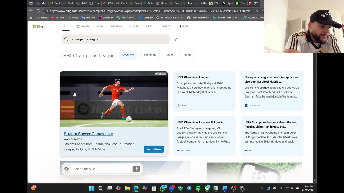Click the Ask a follow-up field
Viewport: 344px width, 193px height.
102,169
